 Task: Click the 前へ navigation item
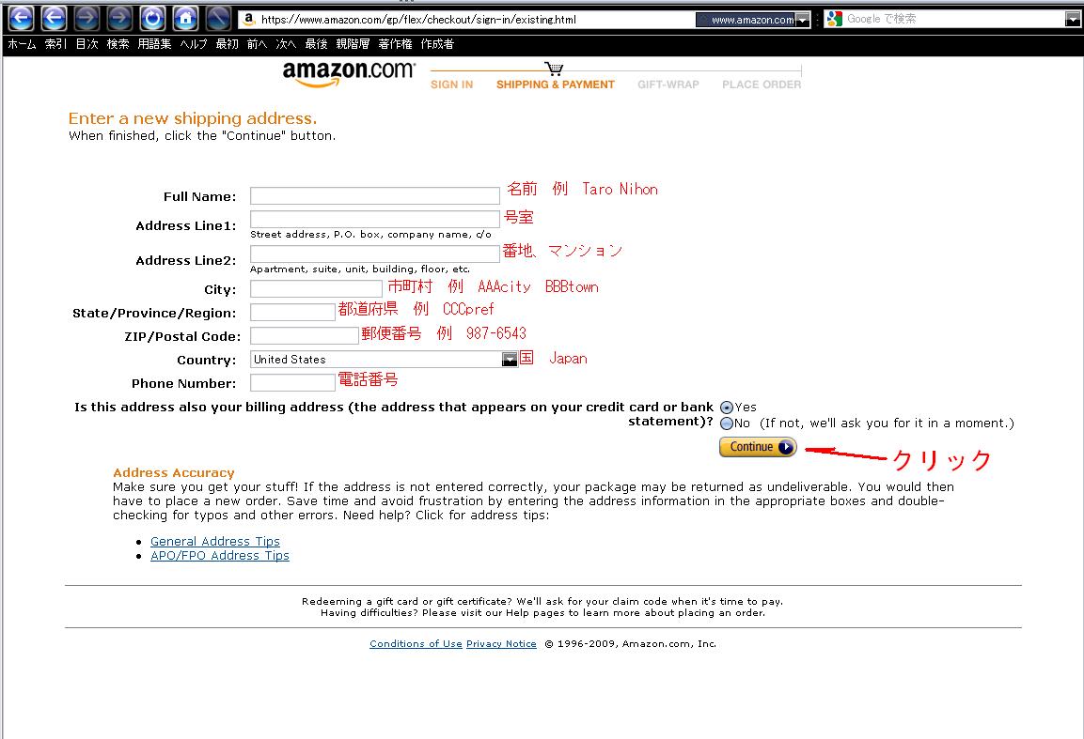click(x=257, y=44)
